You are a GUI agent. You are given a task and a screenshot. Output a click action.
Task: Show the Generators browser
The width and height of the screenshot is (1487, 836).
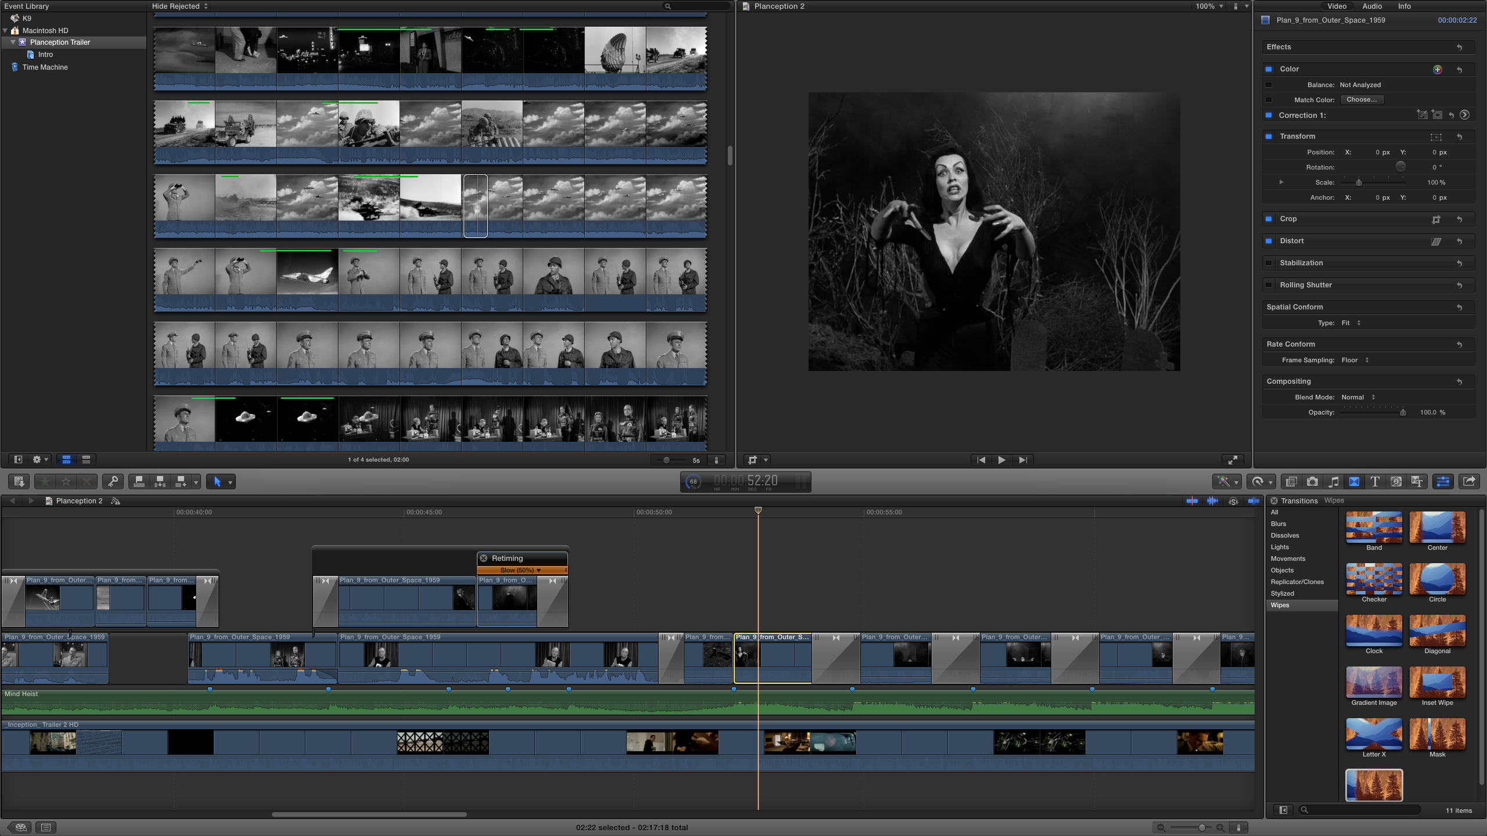click(x=1396, y=481)
